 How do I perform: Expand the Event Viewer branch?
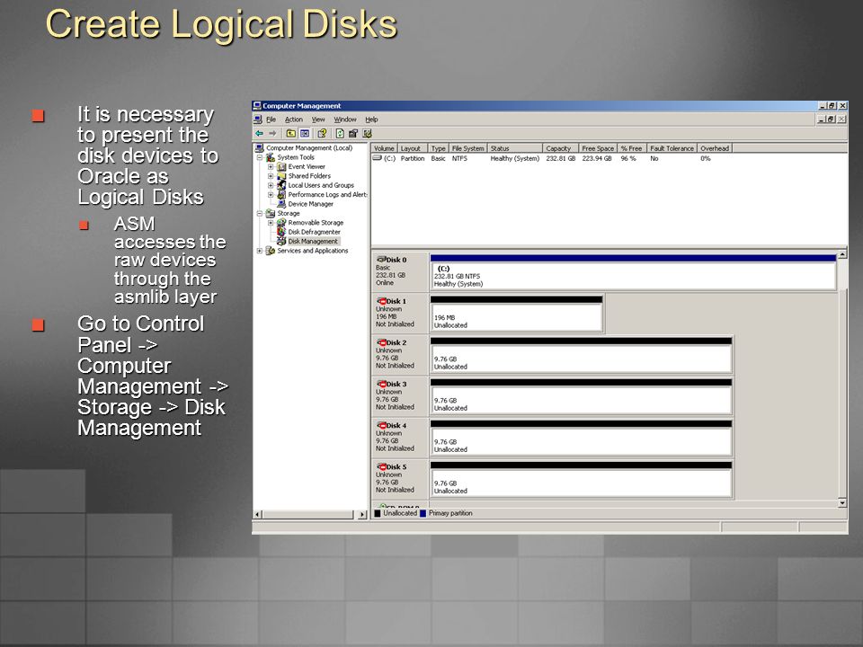coord(271,167)
